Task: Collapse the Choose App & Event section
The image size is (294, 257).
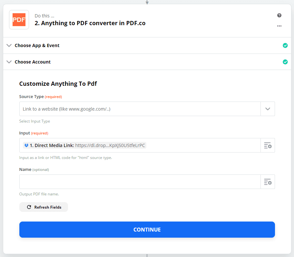Action: pyautogui.click(x=9, y=45)
